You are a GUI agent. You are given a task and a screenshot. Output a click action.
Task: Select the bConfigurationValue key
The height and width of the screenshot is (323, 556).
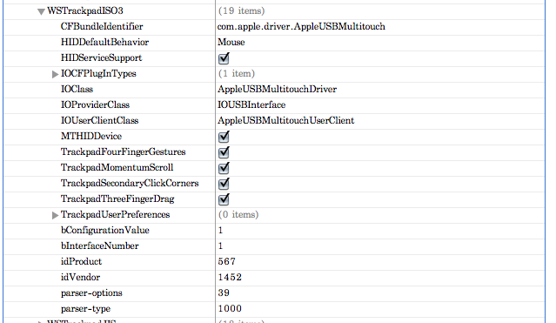105,230
